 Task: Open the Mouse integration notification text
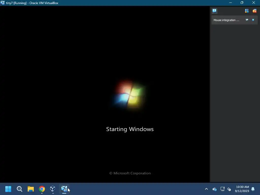(x=226, y=20)
